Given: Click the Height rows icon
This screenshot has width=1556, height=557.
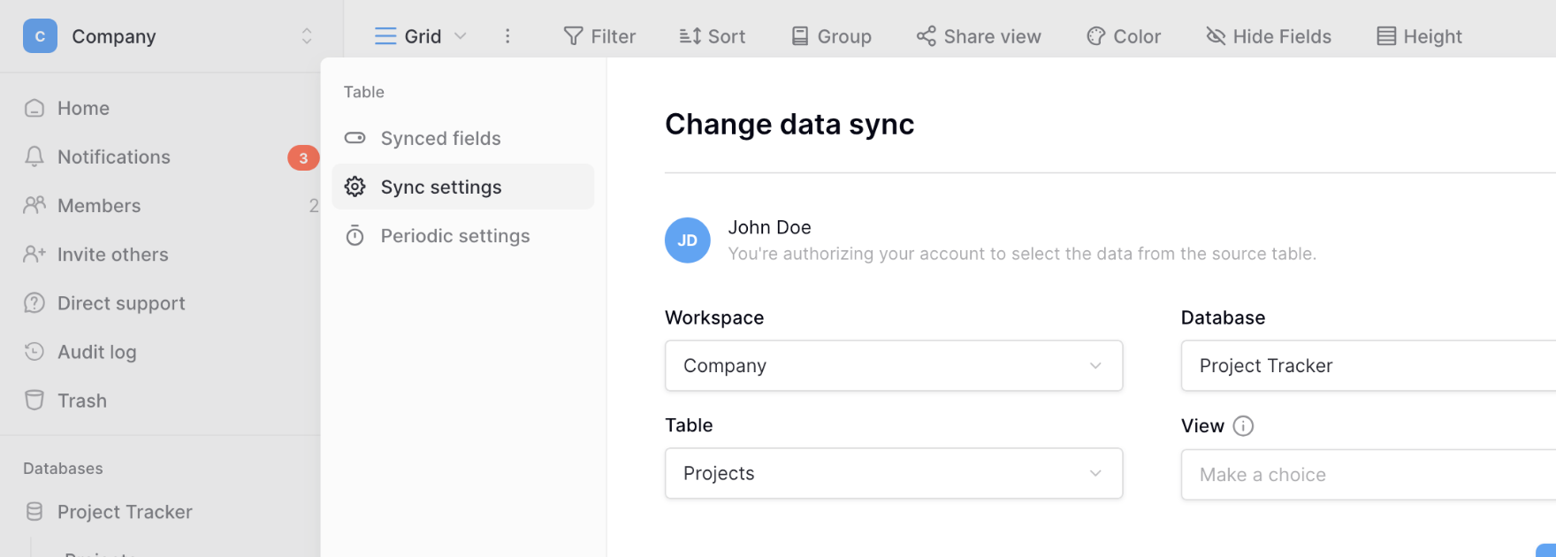Looking at the screenshot, I should [1386, 36].
